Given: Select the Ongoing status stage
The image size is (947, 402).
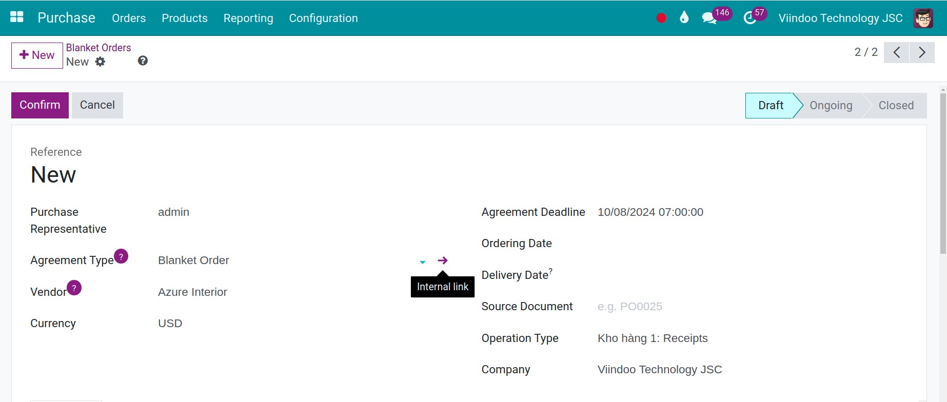Looking at the screenshot, I should tap(831, 106).
